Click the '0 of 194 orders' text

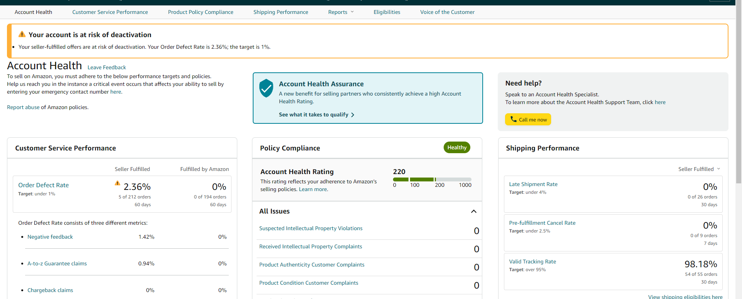pyautogui.click(x=210, y=197)
